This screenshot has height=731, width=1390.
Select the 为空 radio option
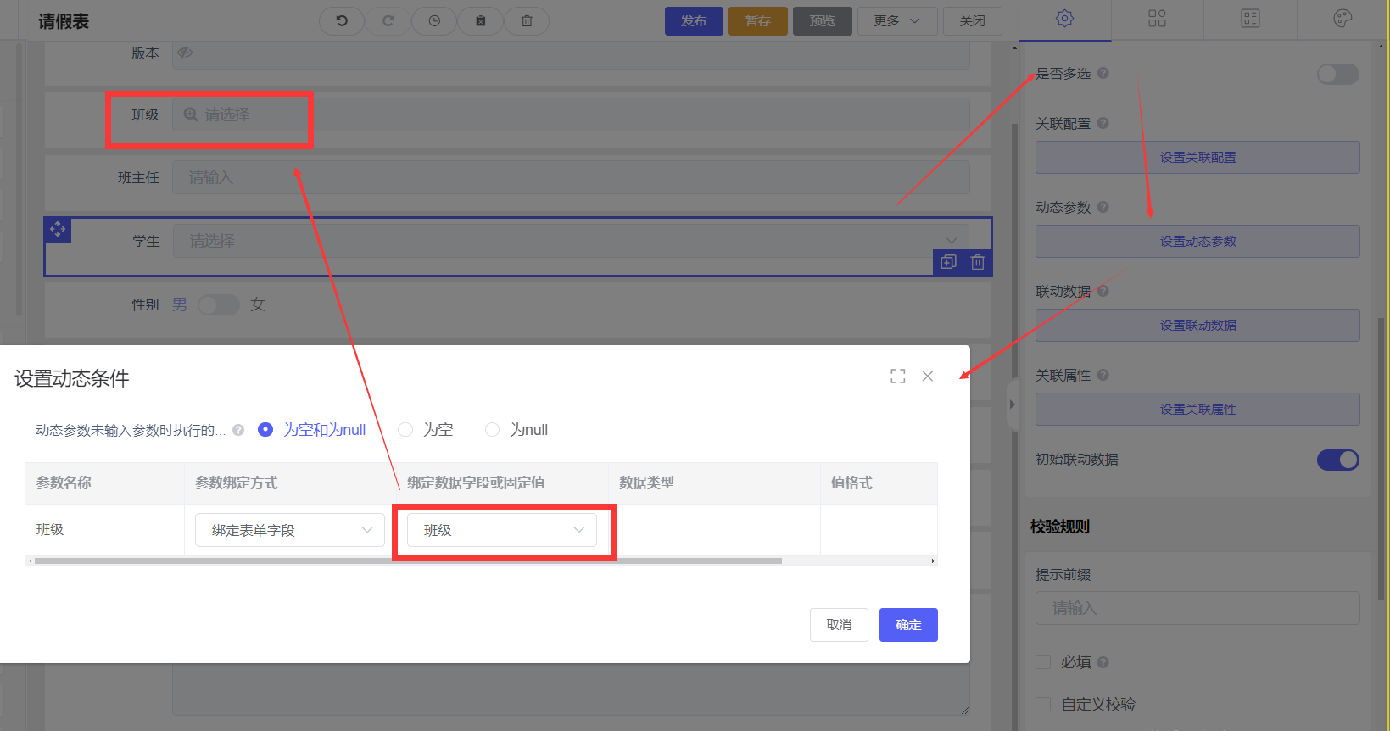pos(406,430)
